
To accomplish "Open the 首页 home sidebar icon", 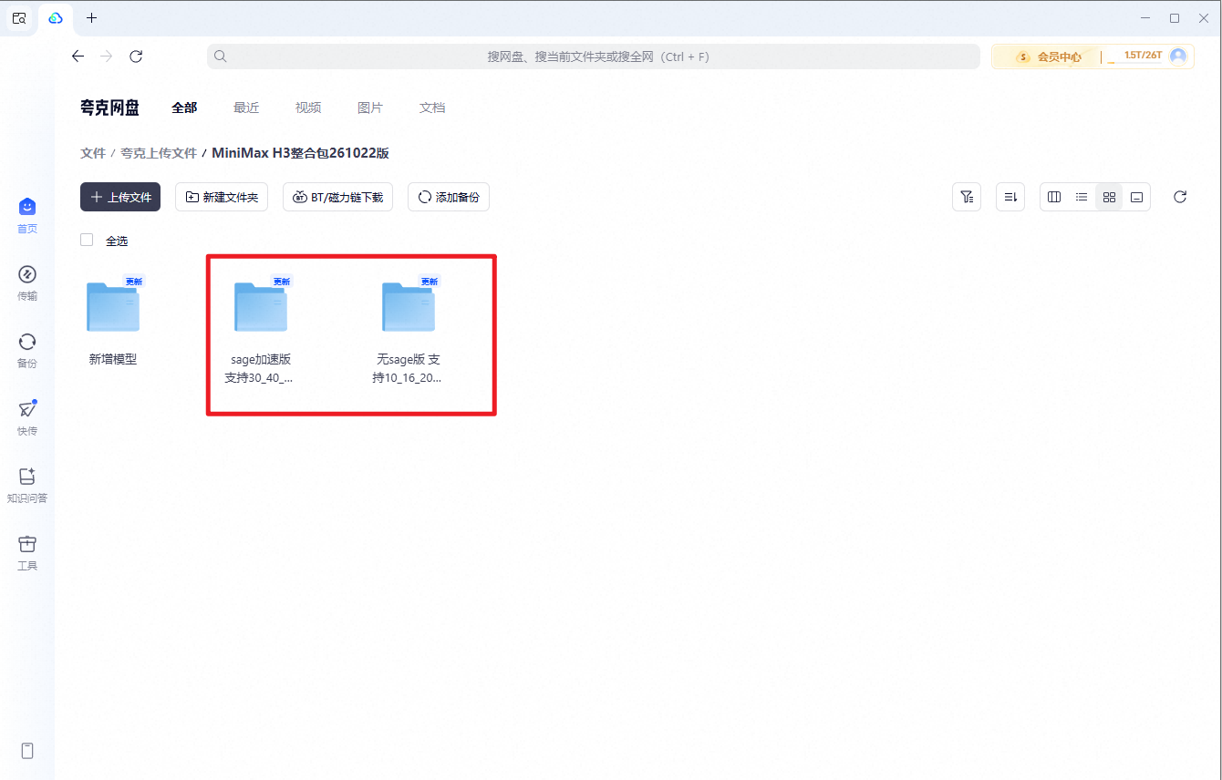I will (27, 207).
